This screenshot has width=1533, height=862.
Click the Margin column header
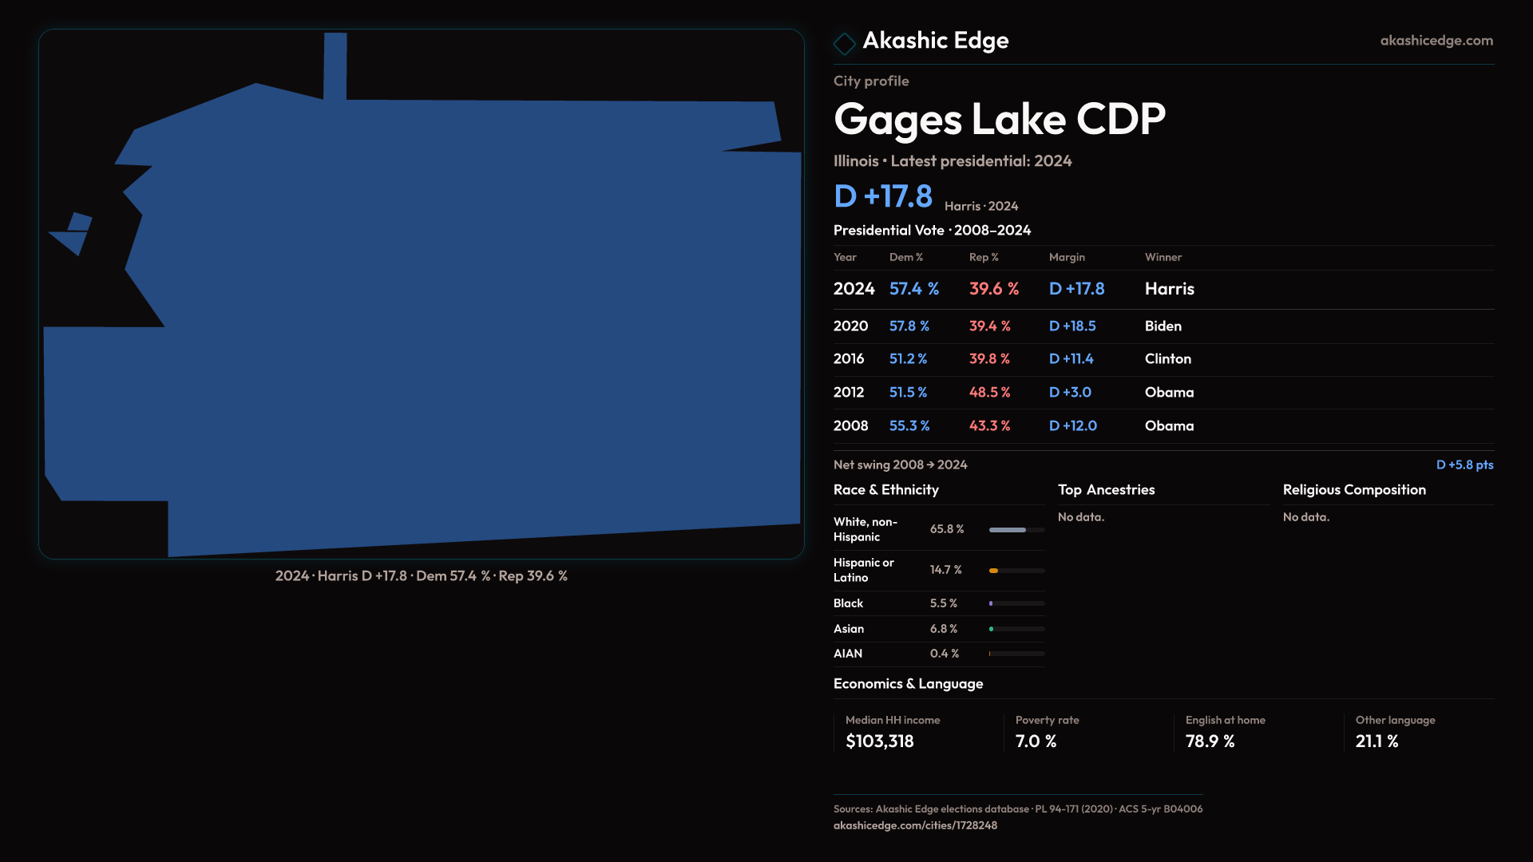pos(1067,257)
